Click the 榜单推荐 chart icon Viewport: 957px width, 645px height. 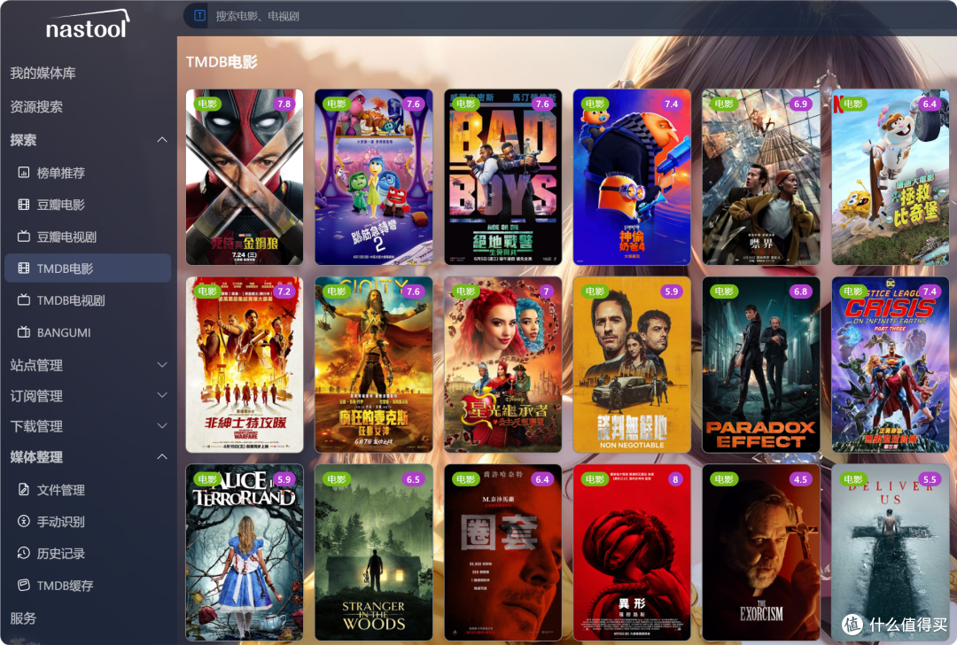24,173
